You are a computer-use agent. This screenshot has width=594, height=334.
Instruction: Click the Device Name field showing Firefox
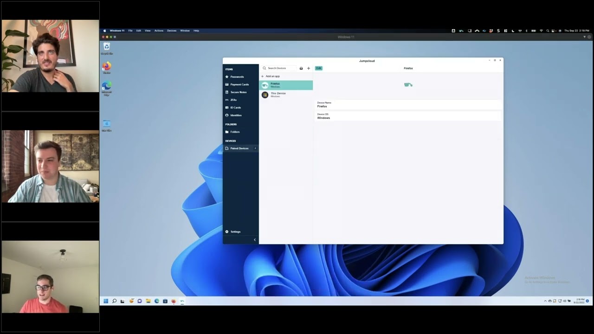[408, 105]
